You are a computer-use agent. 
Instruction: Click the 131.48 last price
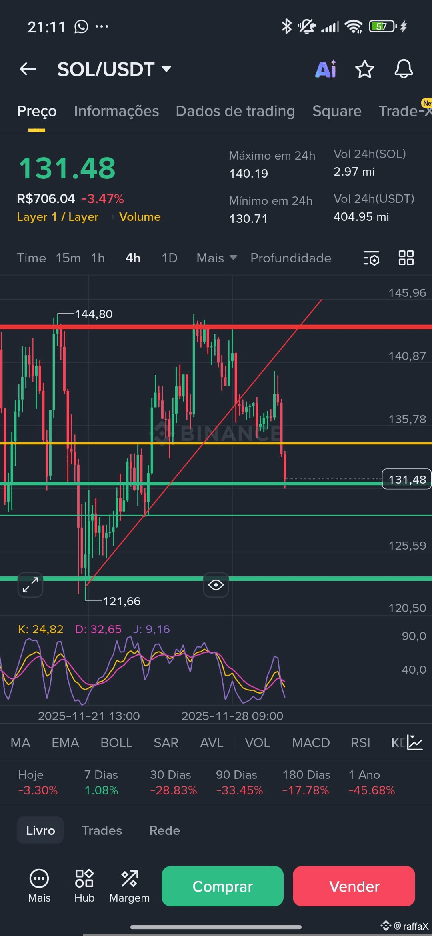click(67, 168)
